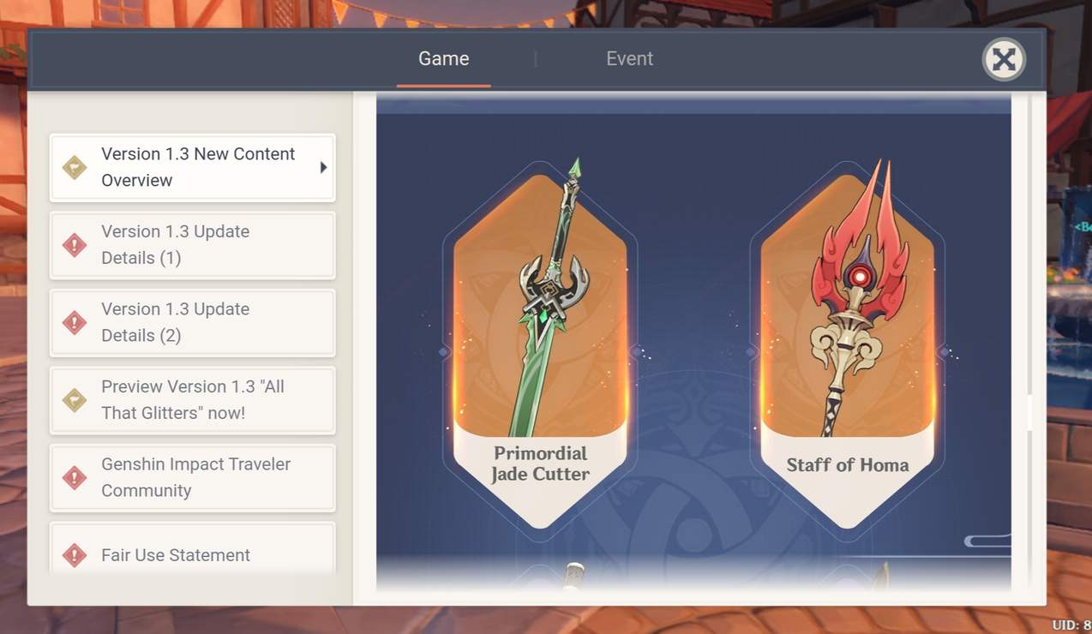
Task: Open Preview Version 1.3 "All That Glitters" notice
Action: coord(192,400)
